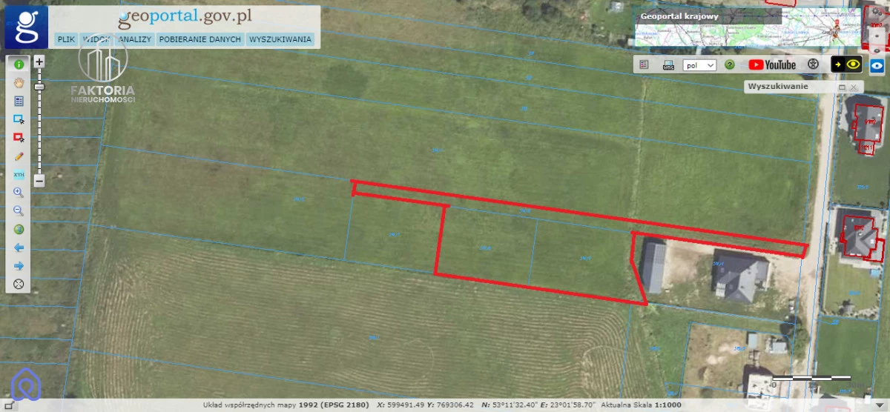Toggle the blue eye visibility button
The image size is (890, 412).
tap(877, 64)
